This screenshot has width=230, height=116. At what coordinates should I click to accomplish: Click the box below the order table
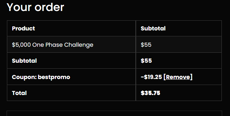(x=114, y=113)
